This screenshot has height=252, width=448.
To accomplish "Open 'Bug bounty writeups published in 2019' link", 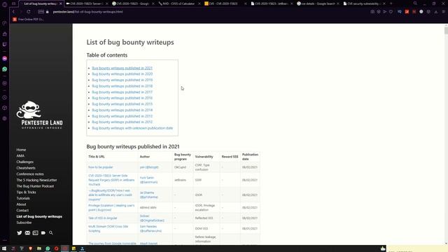I will (122, 80).
